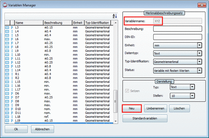209x138 pixels.
Task: Click the Neu button
Action: pos(132,108)
